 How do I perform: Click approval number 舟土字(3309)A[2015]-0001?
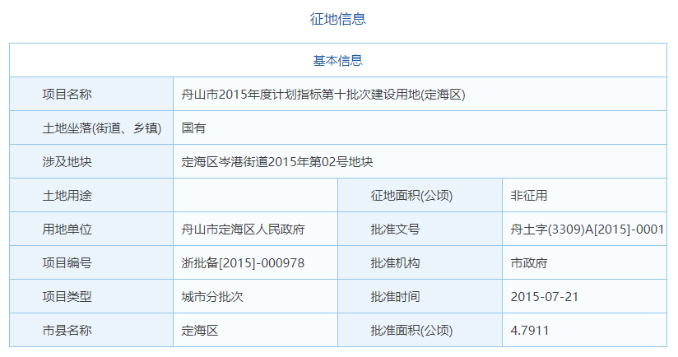pyautogui.click(x=587, y=229)
